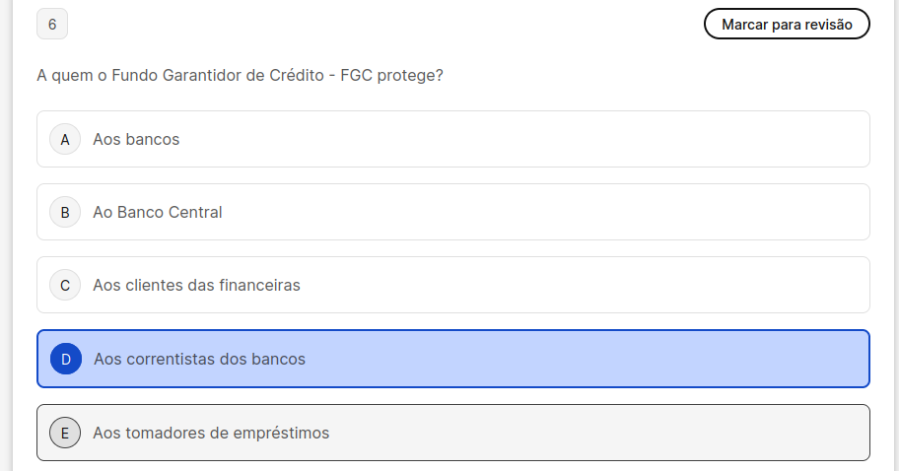Choose the answer text 'Ao Banco Central'
Image resolution: width=899 pixels, height=471 pixels.
pos(158,212)
